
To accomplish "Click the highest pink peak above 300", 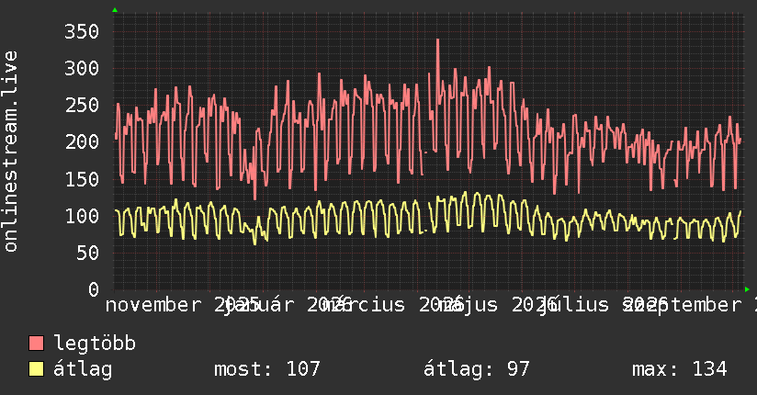I will [x=438, y=40].
